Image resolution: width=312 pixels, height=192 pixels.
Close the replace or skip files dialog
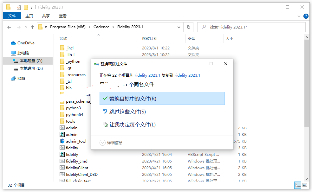click(226, 64)
